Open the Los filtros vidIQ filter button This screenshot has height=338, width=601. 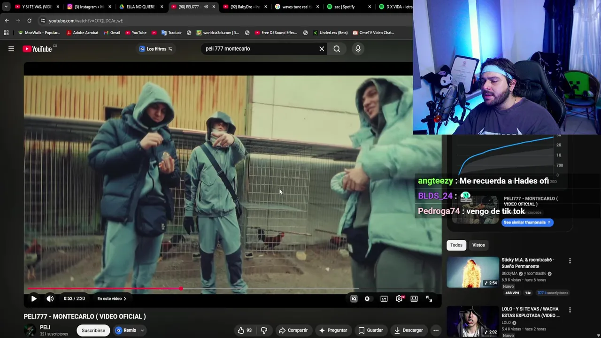156,49
